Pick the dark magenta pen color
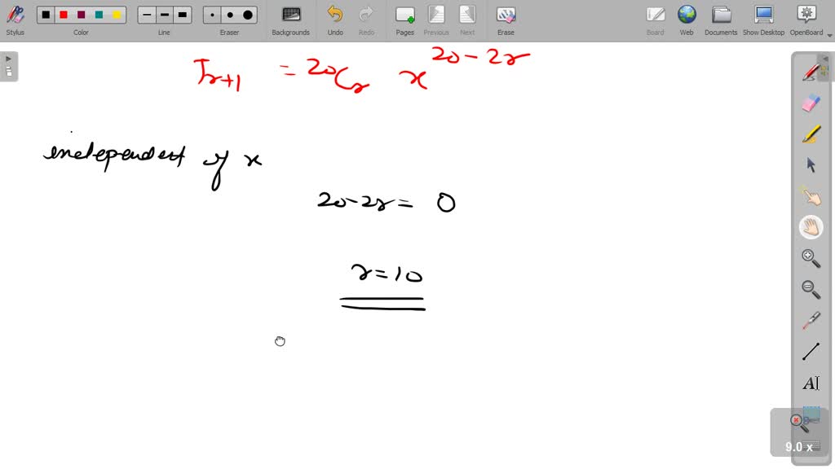The height and width of the screenshot is (469, 835). pyautogui.click(x=81, y=15)
